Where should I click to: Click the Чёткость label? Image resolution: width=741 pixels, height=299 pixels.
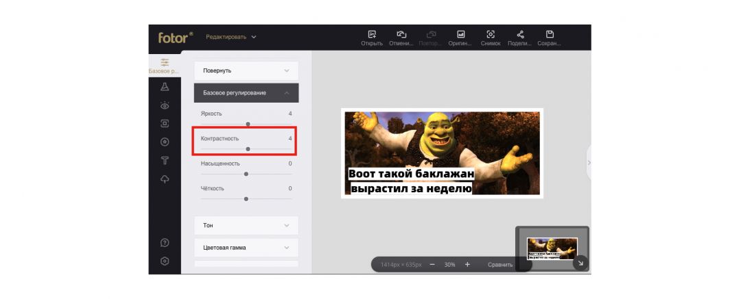[x=212, y=189]
